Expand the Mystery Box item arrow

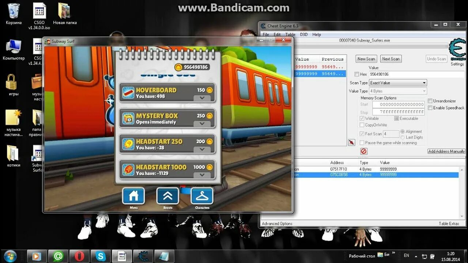[x=202, y=123]
